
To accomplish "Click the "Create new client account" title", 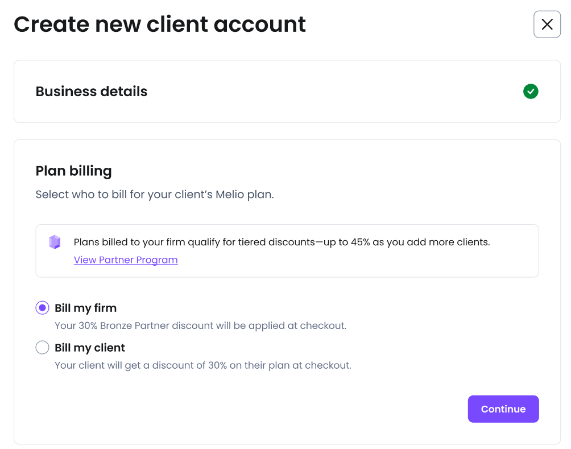I will [x=160, y=24].
